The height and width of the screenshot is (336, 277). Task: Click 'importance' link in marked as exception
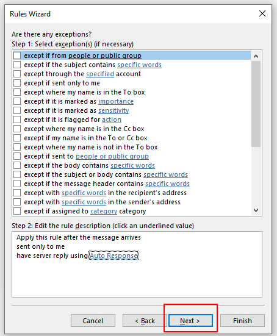tap(116, 101)
